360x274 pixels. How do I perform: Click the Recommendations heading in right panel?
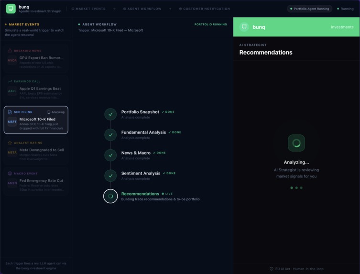266,53
